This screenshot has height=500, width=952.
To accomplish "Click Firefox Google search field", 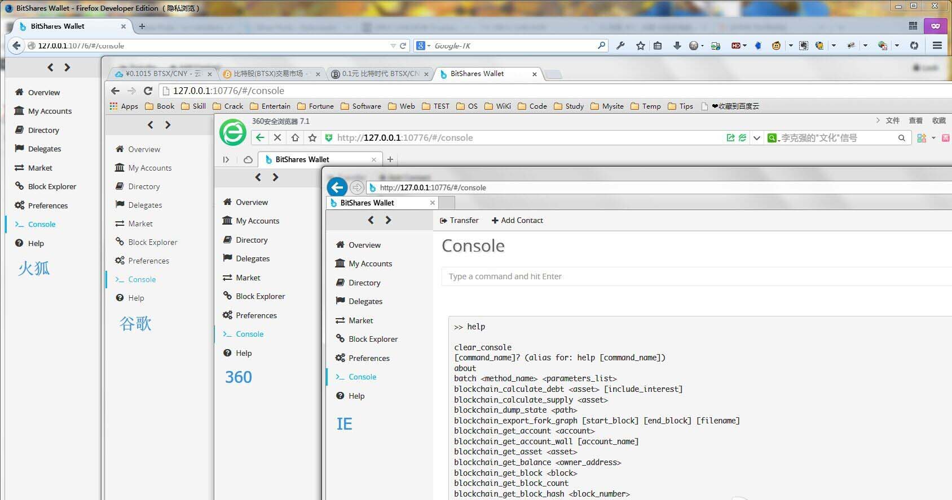I will (513, 46).
